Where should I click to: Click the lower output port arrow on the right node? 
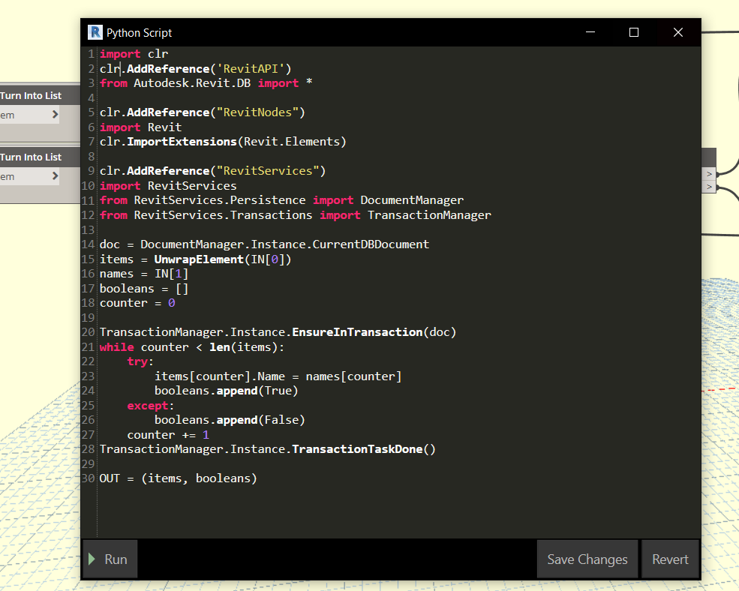(709, 187)
